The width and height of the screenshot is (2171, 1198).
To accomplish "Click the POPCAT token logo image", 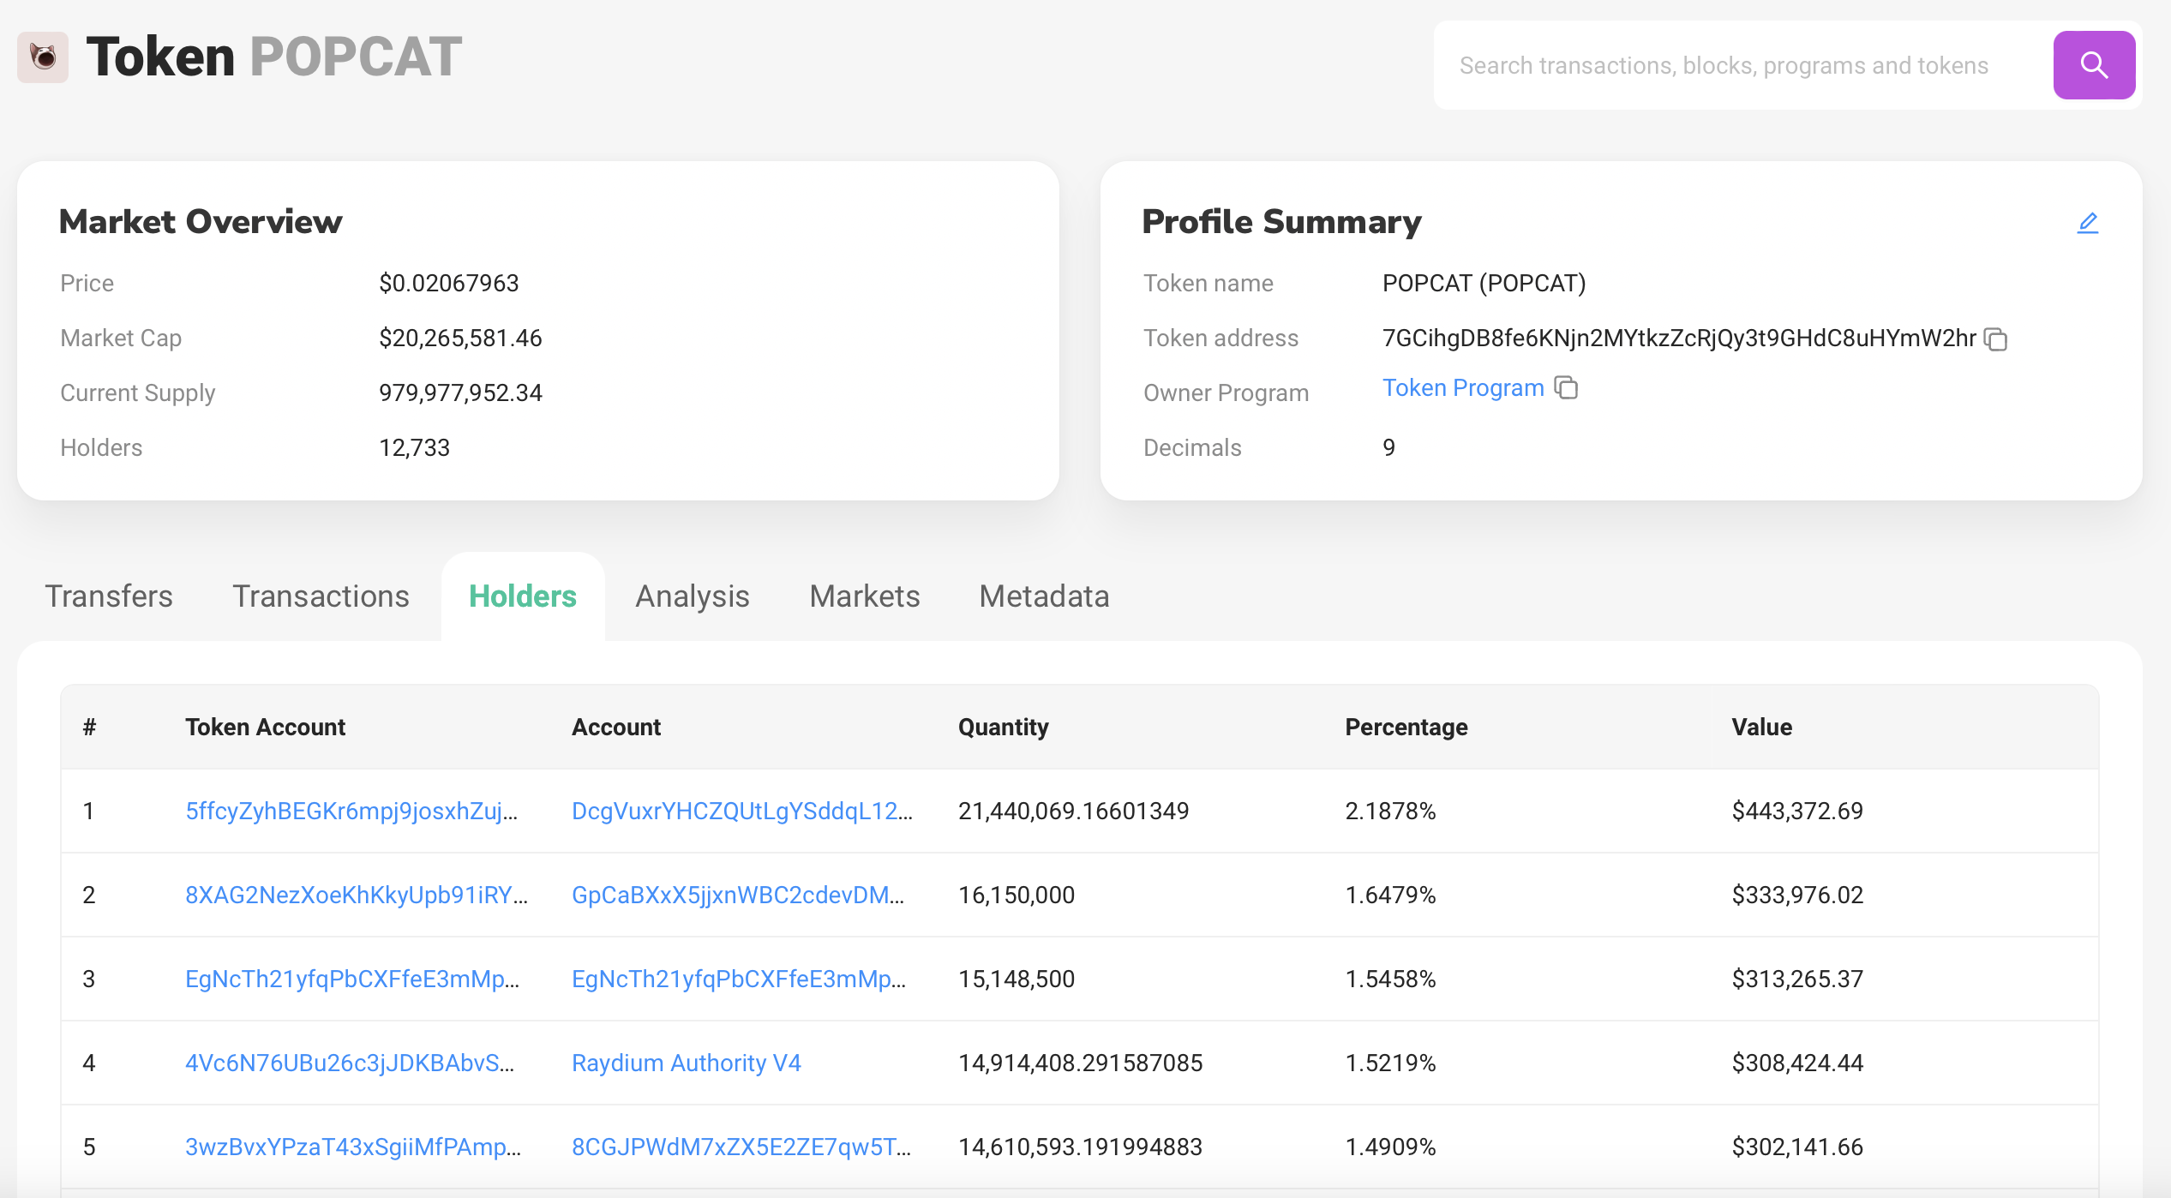I will point(43,57).
